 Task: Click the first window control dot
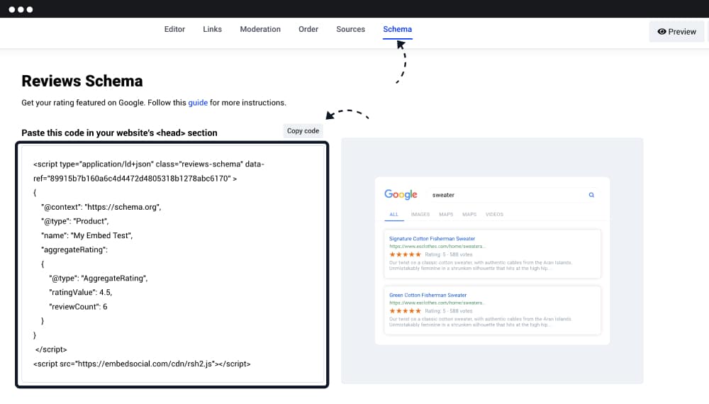[12, 10]
